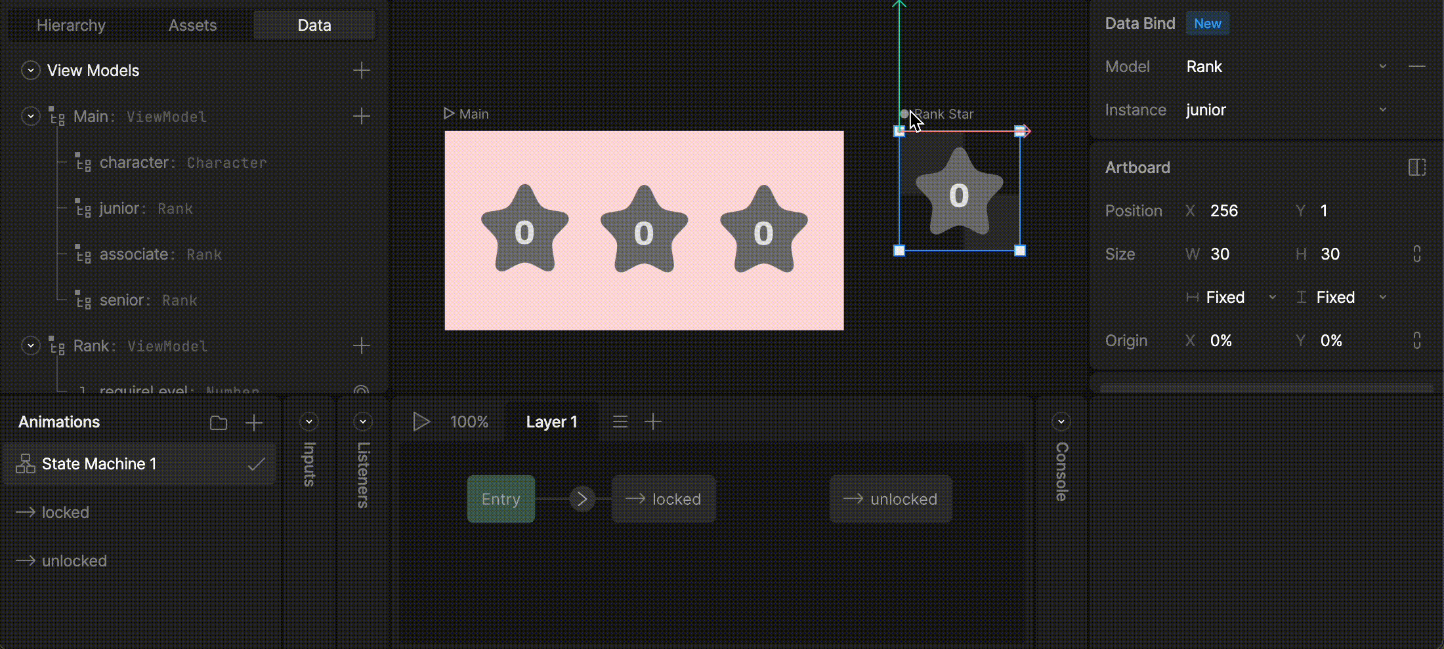Select State Machine 1 in Animations
Screen dimensions: 1444x649
coord(139,463)
